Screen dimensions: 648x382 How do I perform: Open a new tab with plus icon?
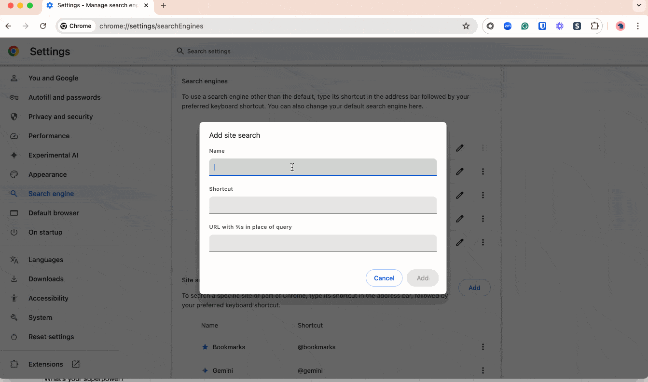[x=164, y=5]
